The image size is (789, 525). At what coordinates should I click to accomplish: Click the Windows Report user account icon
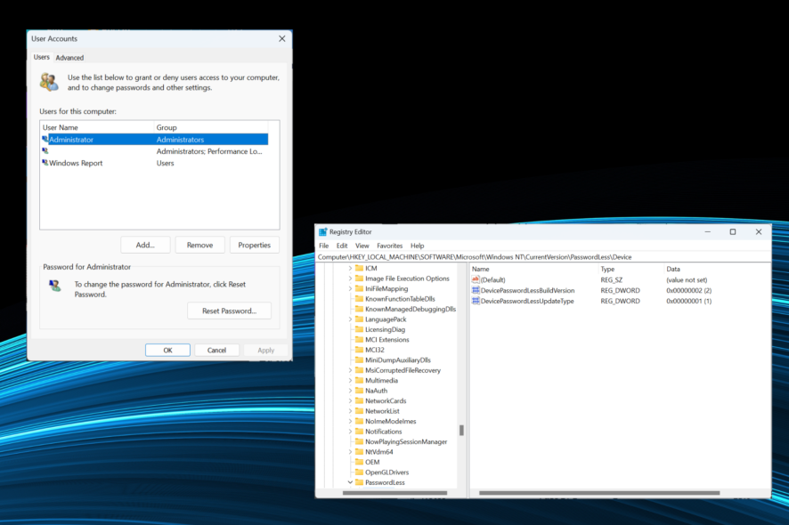coord(45,163)
